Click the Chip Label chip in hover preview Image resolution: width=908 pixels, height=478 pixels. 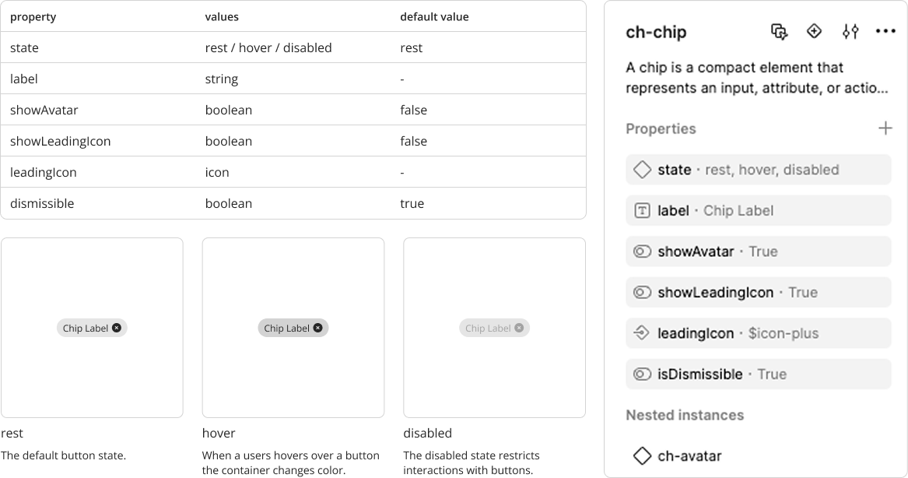pyautogui.click(x=286, y=329)
